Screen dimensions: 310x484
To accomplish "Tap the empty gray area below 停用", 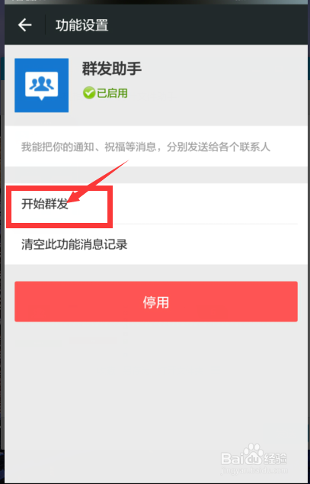I will pyautogui.click(x=155, y=386).
